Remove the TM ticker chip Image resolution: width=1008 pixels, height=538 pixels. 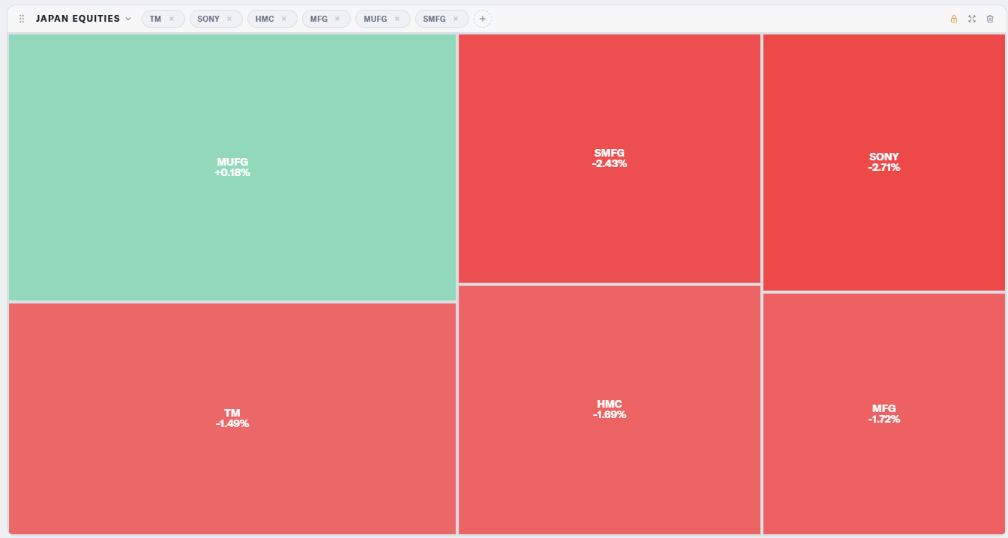click(x=172, y=19)
